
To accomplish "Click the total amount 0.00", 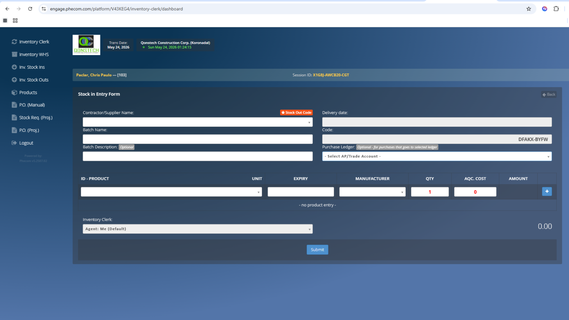I will 545,226.
